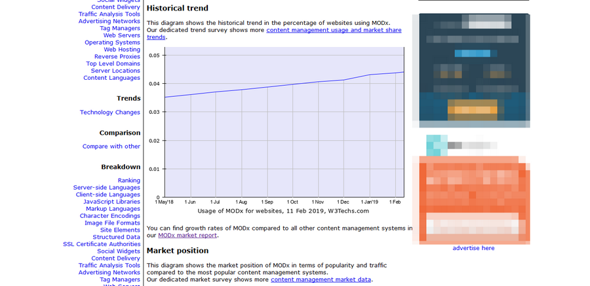
Task: Open the MODx market report link
Action: coord(187,236)
